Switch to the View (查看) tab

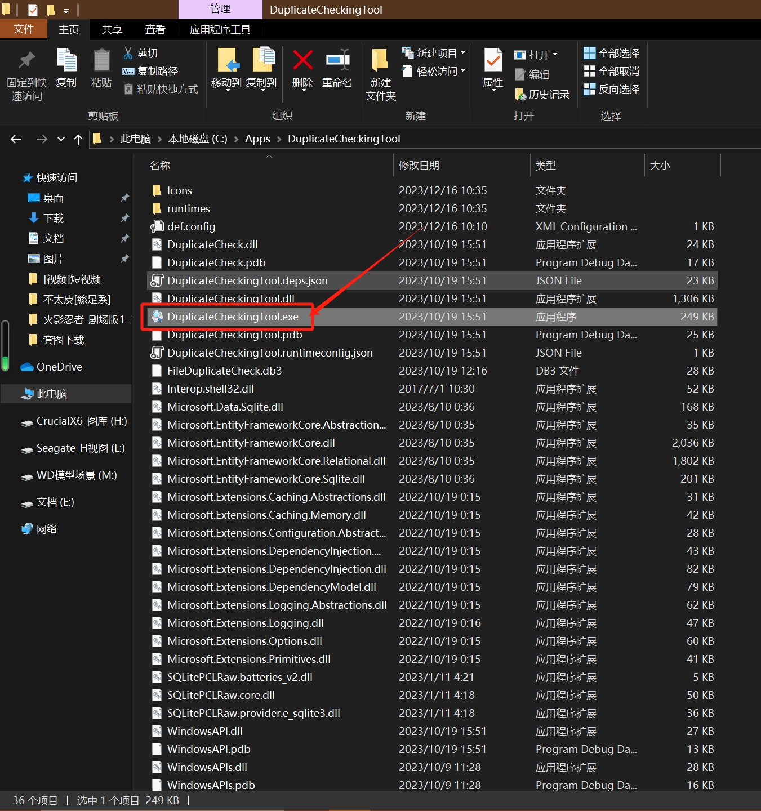[155, 29]
